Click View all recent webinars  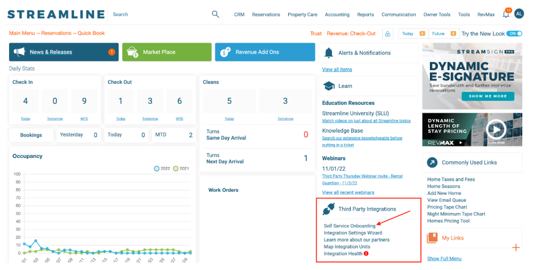tap(348, 193)
